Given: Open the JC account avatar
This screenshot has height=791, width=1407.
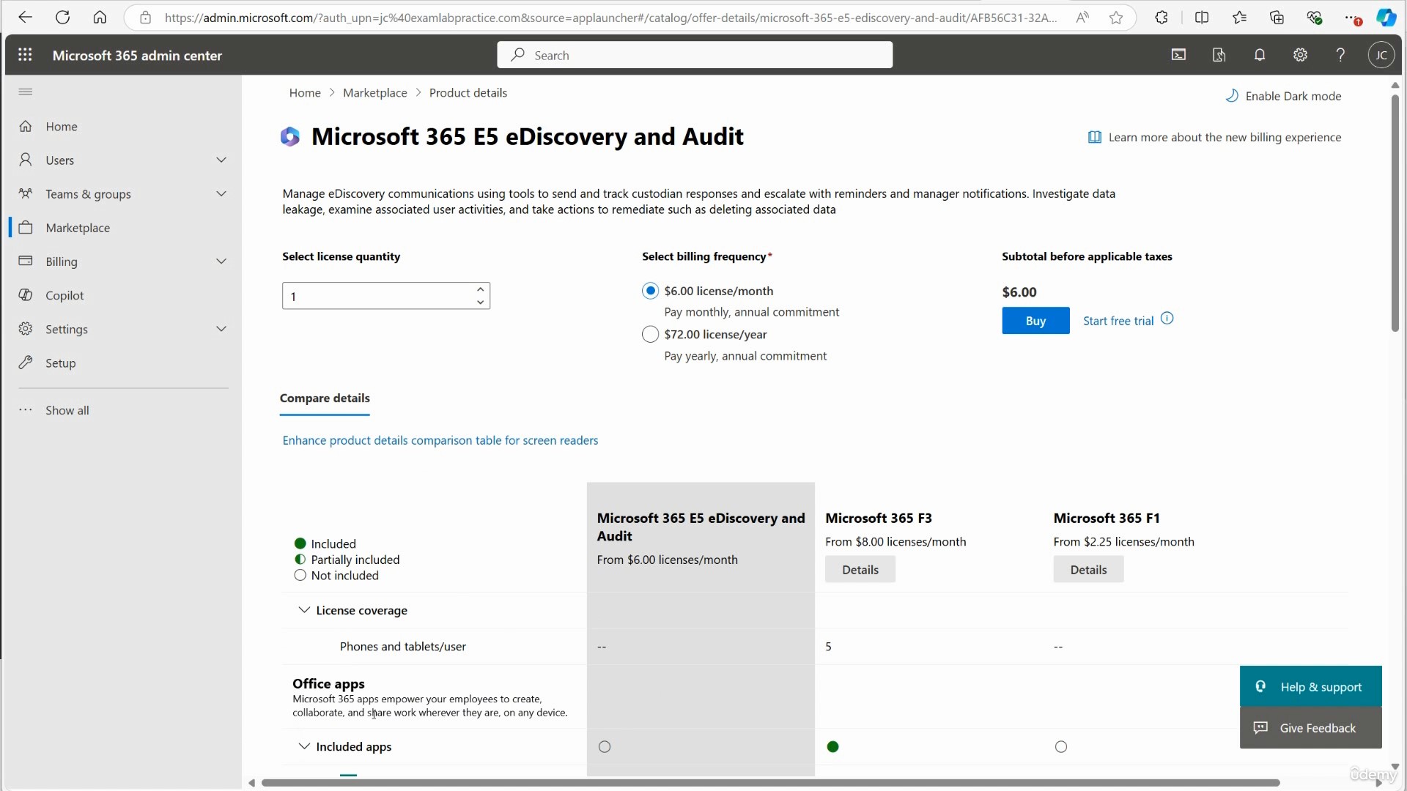Looking at the screenshot, I should pos(1381,55).
